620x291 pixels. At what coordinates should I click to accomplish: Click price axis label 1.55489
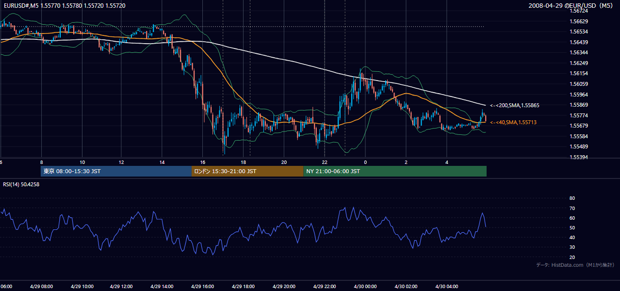[578, 146]
